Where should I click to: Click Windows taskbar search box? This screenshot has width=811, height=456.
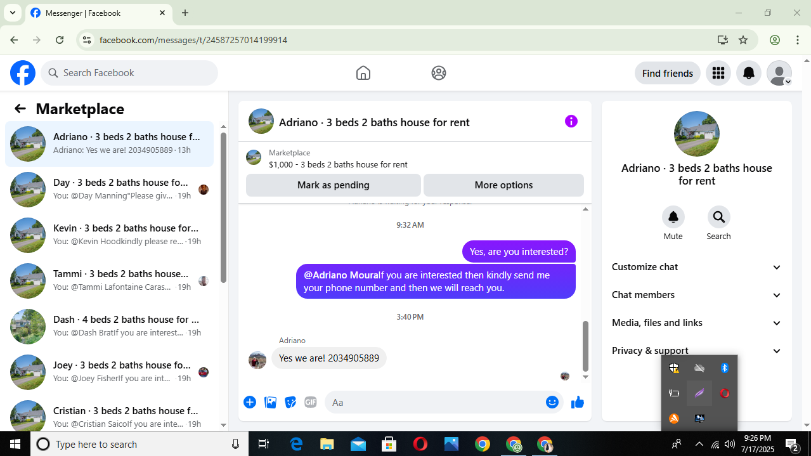(x=139, y=444)
